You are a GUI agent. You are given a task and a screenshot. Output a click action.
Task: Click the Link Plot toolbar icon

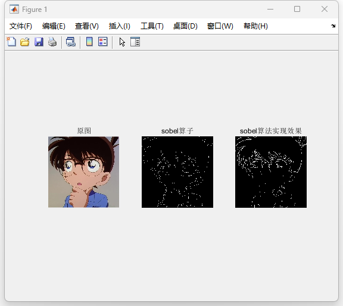coord(71,42)
